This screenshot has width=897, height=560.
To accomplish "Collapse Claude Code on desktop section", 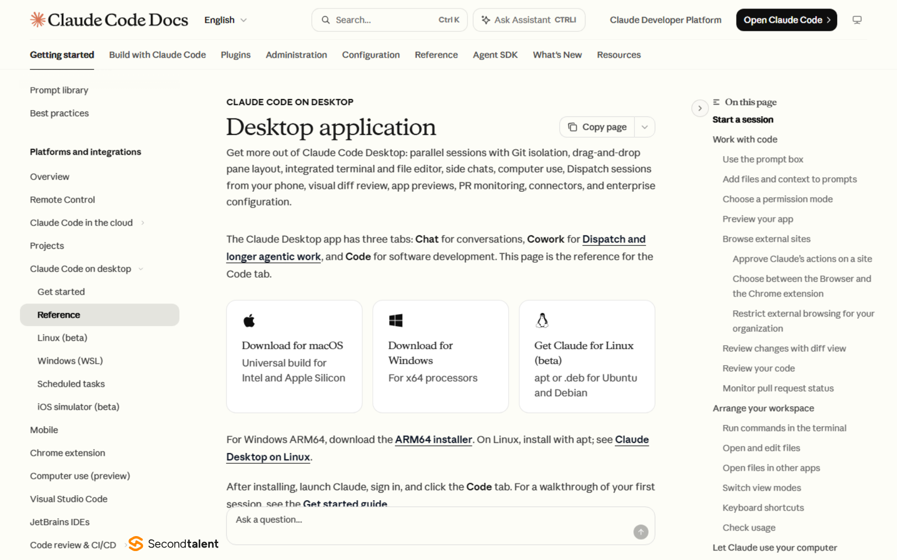I will [141, 269].
